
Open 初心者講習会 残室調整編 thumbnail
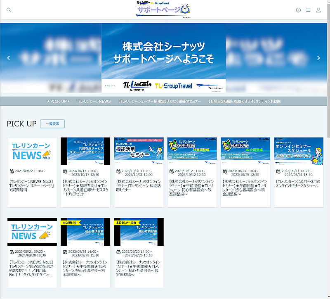coord(192,151)
